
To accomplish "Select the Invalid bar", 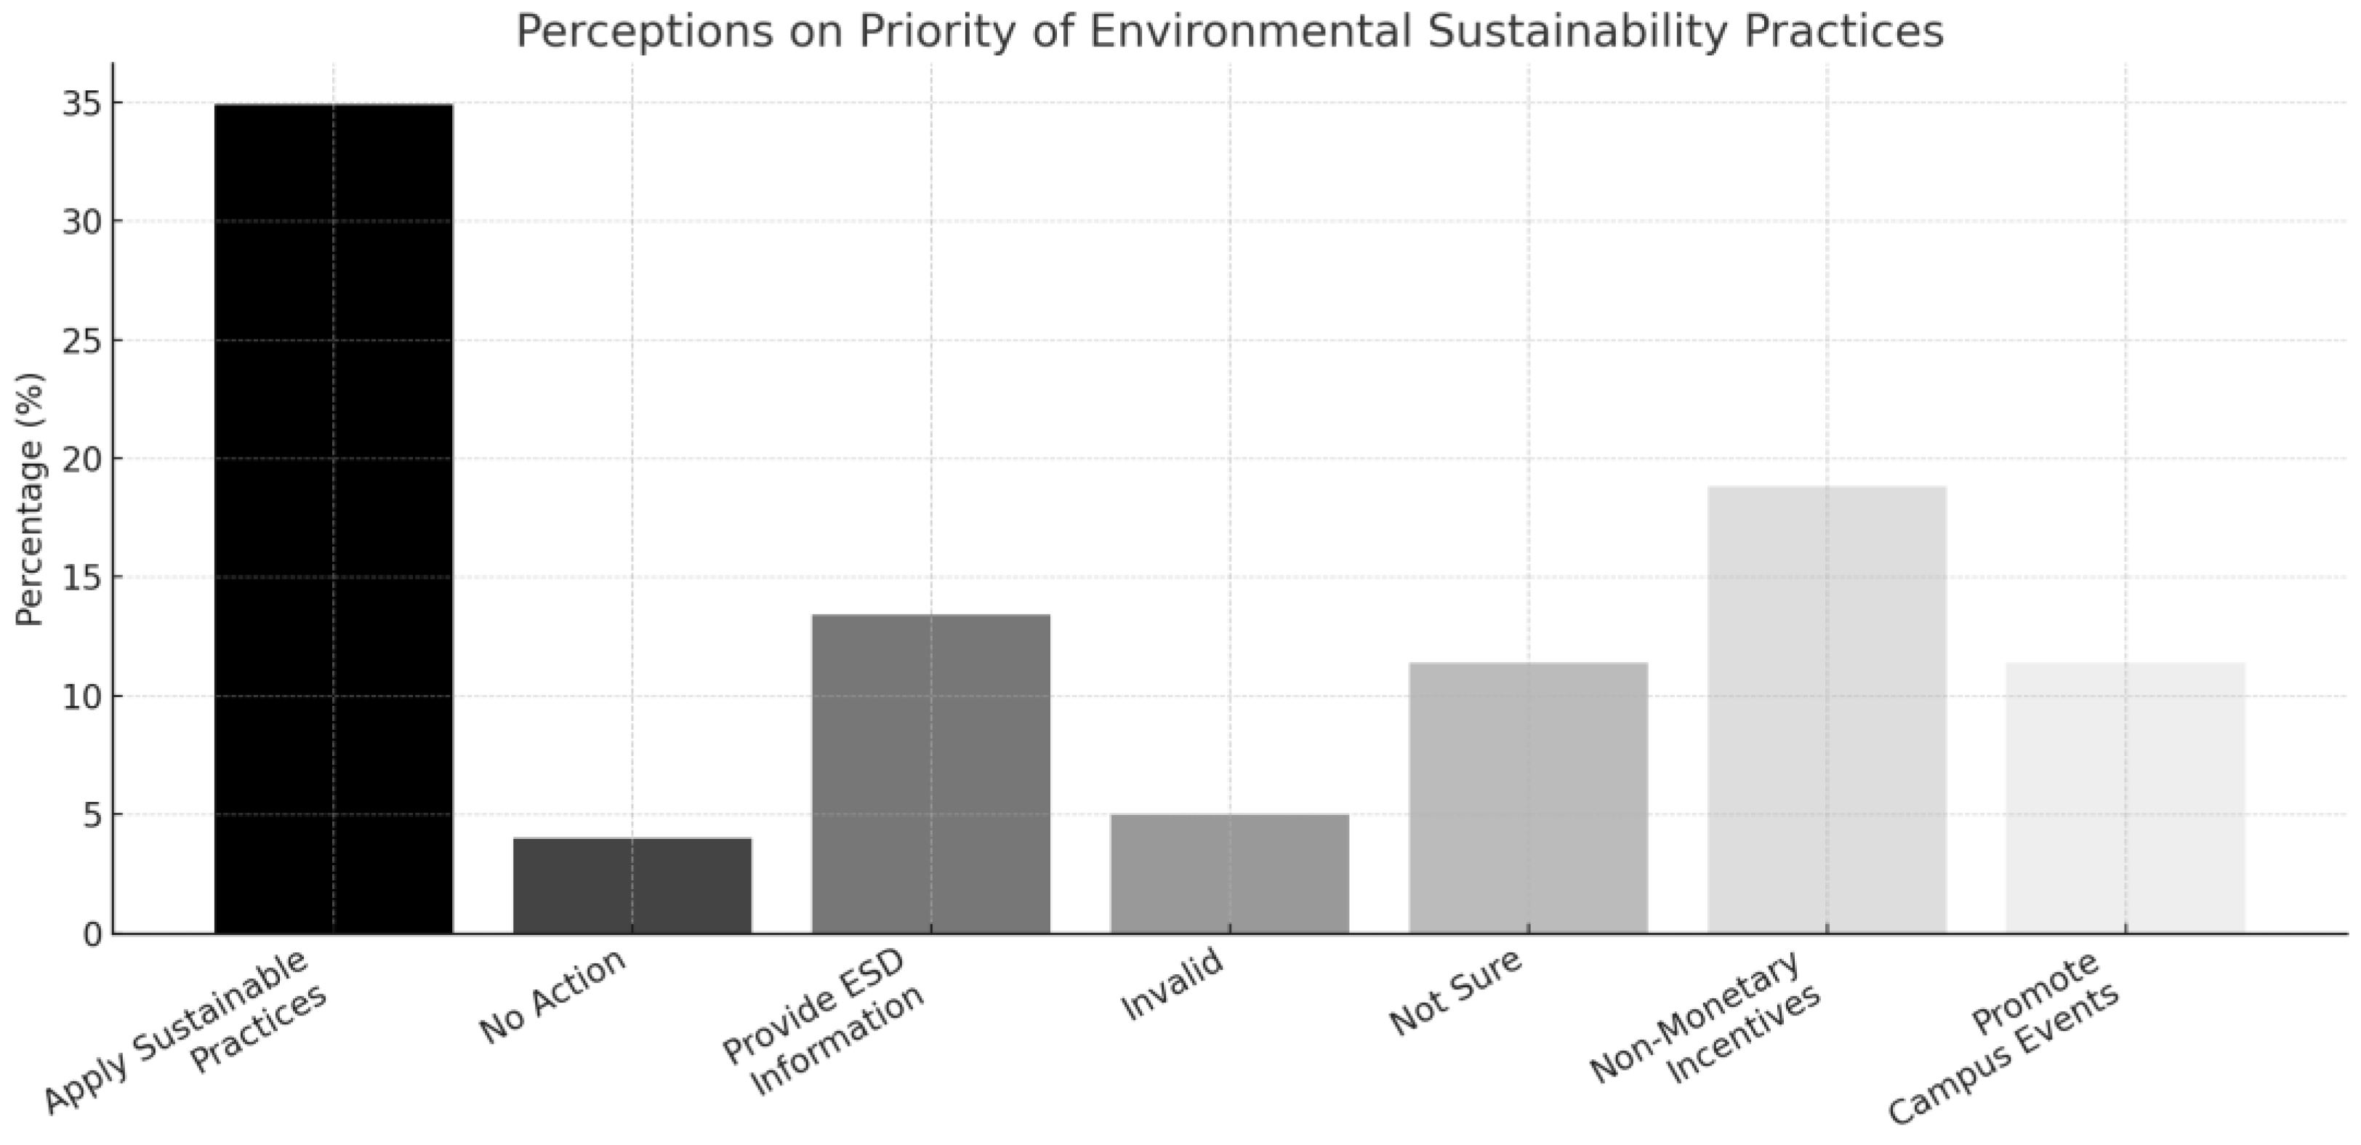I will 1230,874.
